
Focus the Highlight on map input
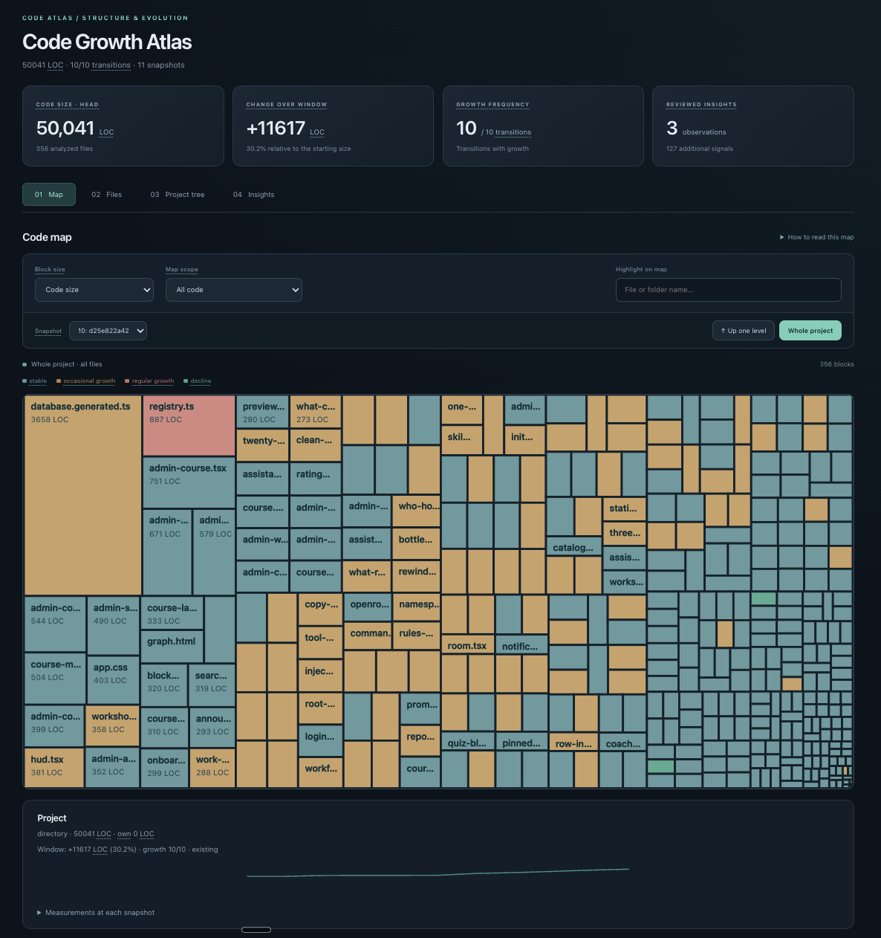point(728,290)
